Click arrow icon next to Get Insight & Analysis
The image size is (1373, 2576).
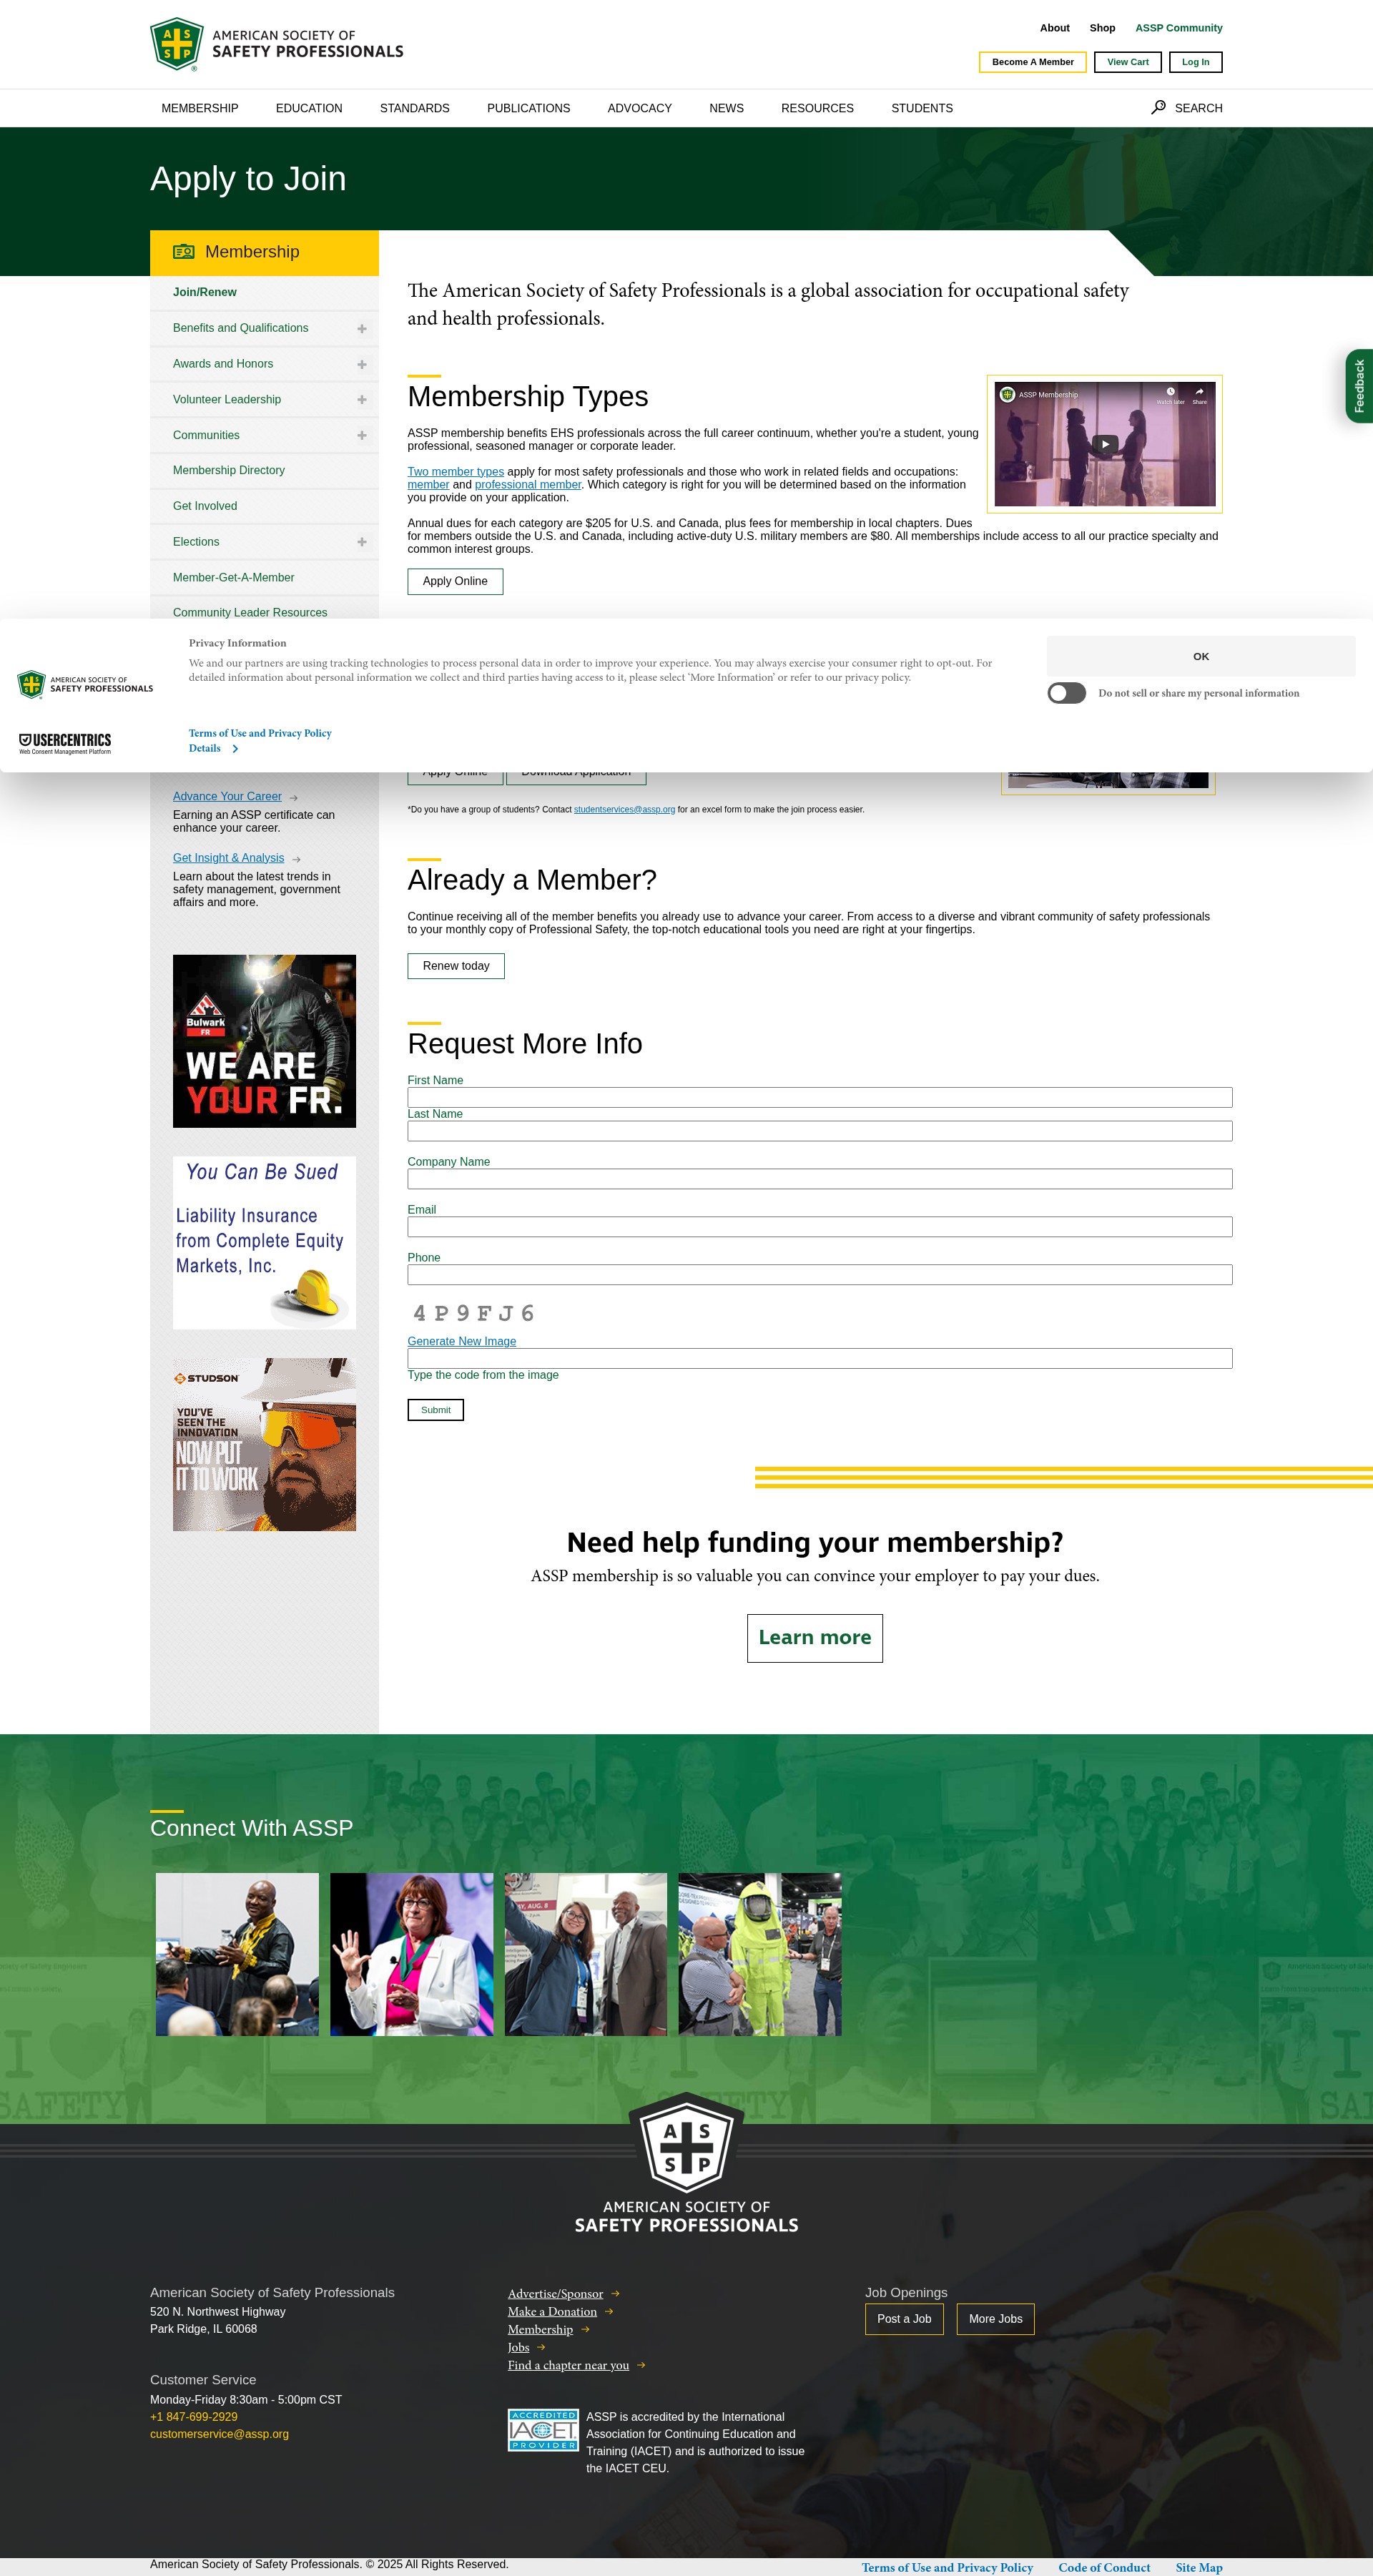296,859
